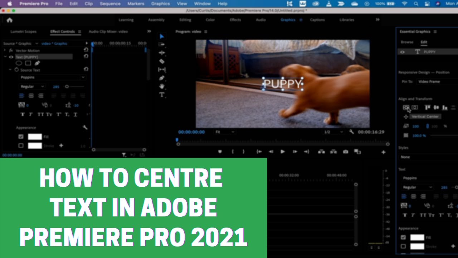The height and width of the screenshot is (258, 458).
Task: Mark In point in the Program monitor
Action: (233, 152)
